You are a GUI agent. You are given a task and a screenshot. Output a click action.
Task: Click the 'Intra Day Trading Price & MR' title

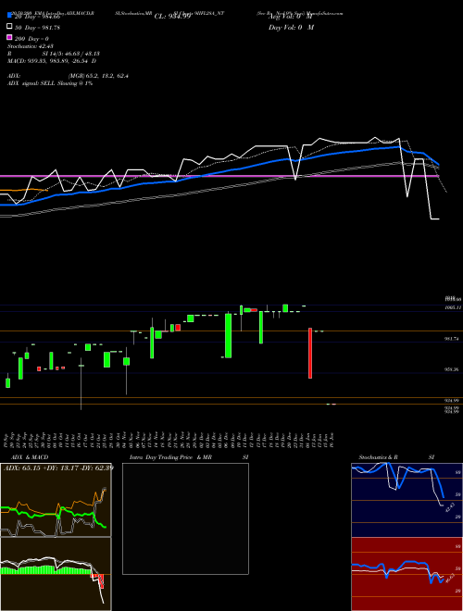pyautogui.click(x=170, y=457)
